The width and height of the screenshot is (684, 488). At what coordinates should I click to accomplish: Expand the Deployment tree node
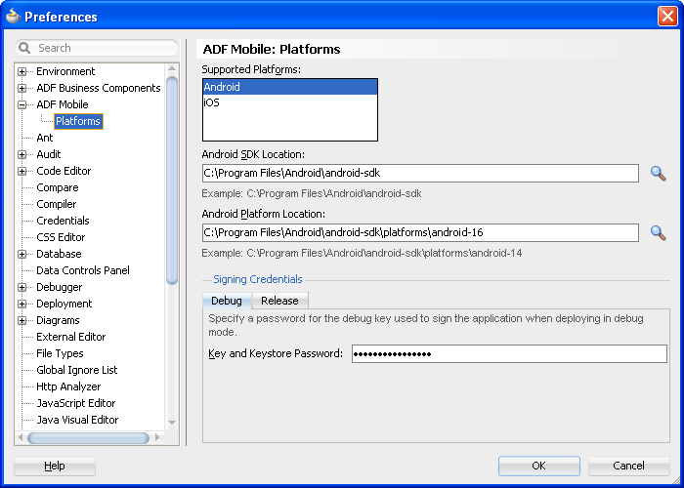21,304
